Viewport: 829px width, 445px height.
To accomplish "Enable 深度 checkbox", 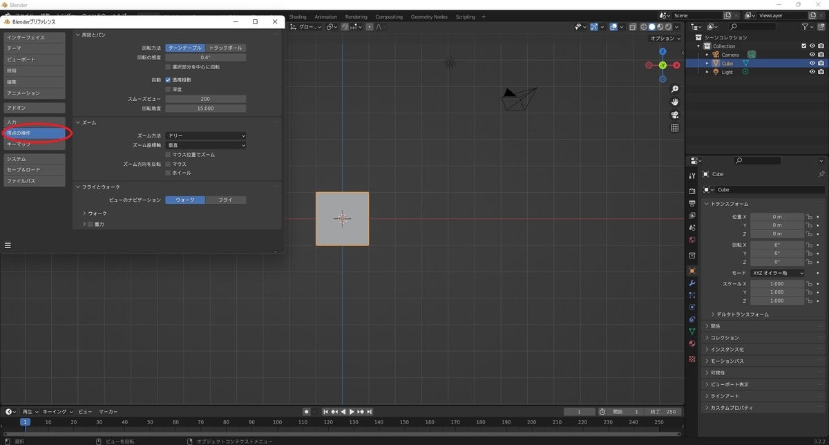I will pos(168,89).
